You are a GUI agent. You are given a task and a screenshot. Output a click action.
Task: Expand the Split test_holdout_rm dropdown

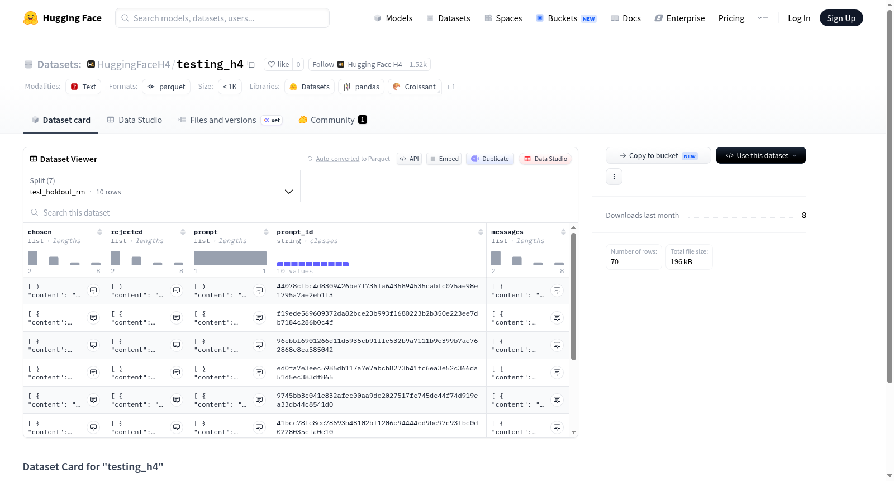click(x=161, y=186)
